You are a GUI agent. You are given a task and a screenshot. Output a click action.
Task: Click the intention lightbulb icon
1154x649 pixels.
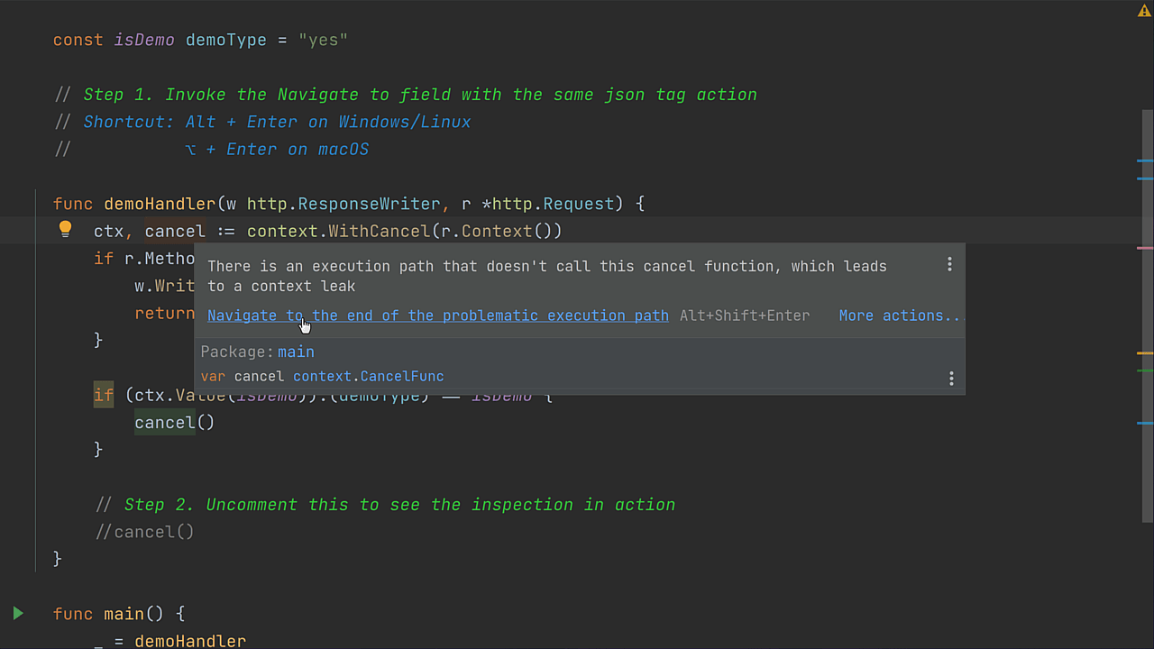(65, 229)
